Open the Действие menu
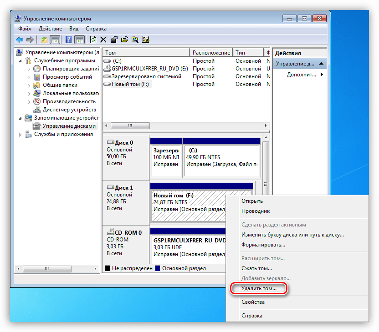 click(x=51, y=29)
